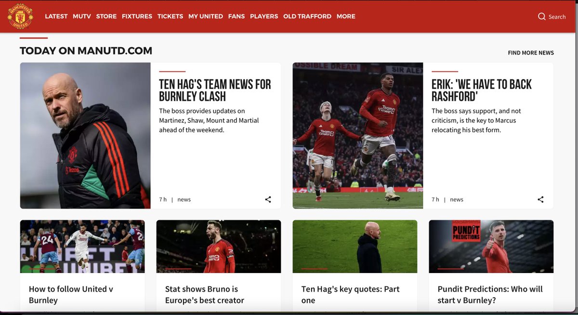Click the 'The boss provides updates' summary text
Viewport: 578px width, 315px height.
tap(209, 120)
